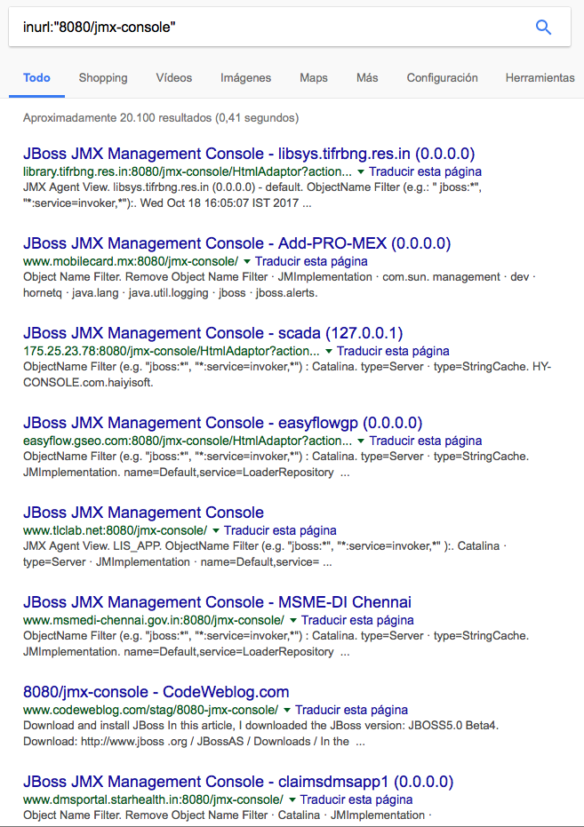Expand dropdown arrow beside www.codeweblog.com URL
The width and height of the screenshot is (584, 827).
pyautogui.click(x=286, y=710)
